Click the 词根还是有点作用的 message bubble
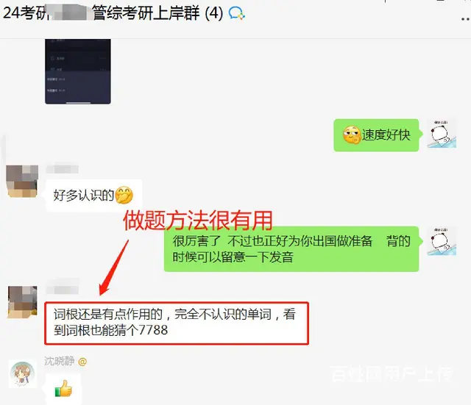471x405 pixels. tap(177, 323)
